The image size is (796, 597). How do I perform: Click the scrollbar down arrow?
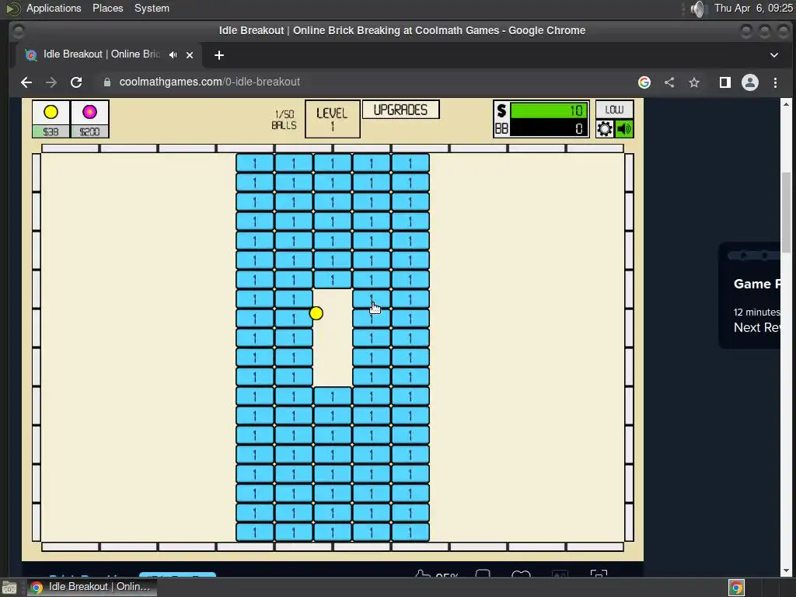tap(787, 571)
